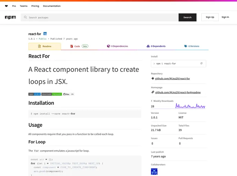Click the npm i react-for install box
Viewport: 237px width, 176px height.
point(178,64)
